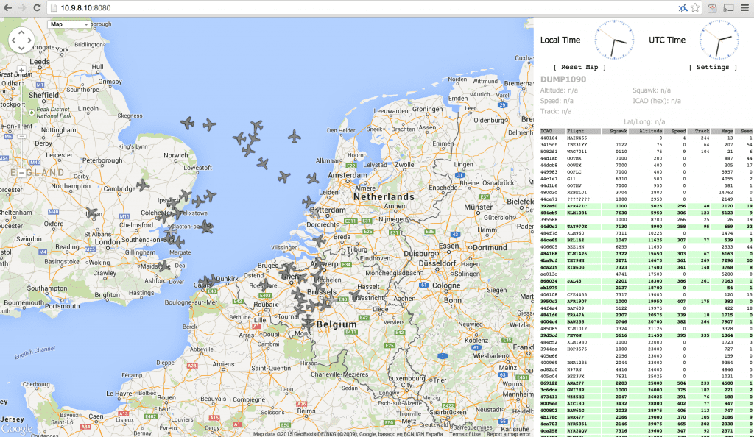Select the airplane icon west of Amsterdam

coord(312,179)
